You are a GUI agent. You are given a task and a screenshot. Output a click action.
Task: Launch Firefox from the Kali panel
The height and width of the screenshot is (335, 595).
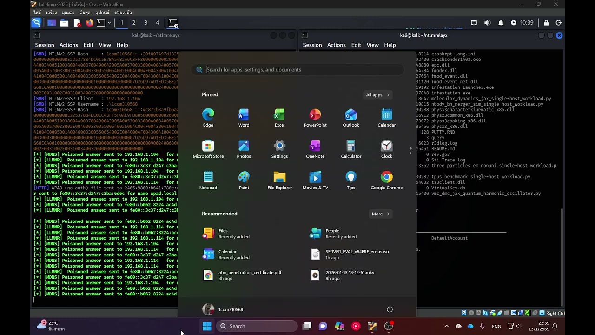click(x=89, y=22)
